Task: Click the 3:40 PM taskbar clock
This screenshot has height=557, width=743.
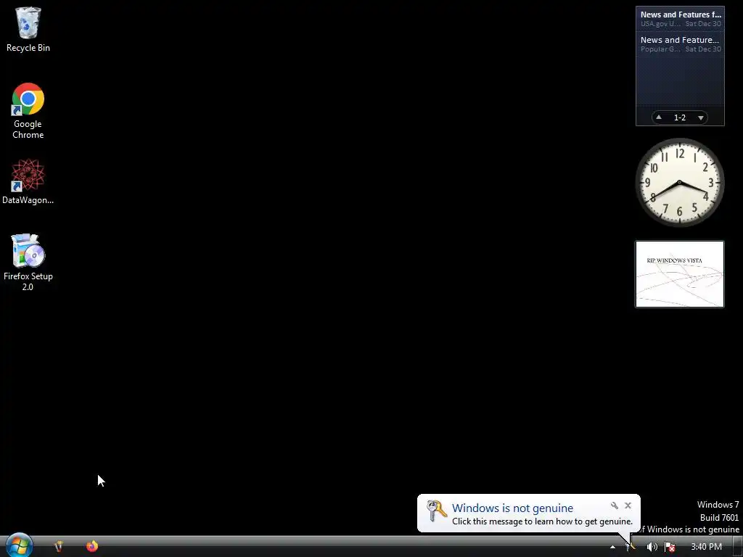Action: click(x=706, y=547)
